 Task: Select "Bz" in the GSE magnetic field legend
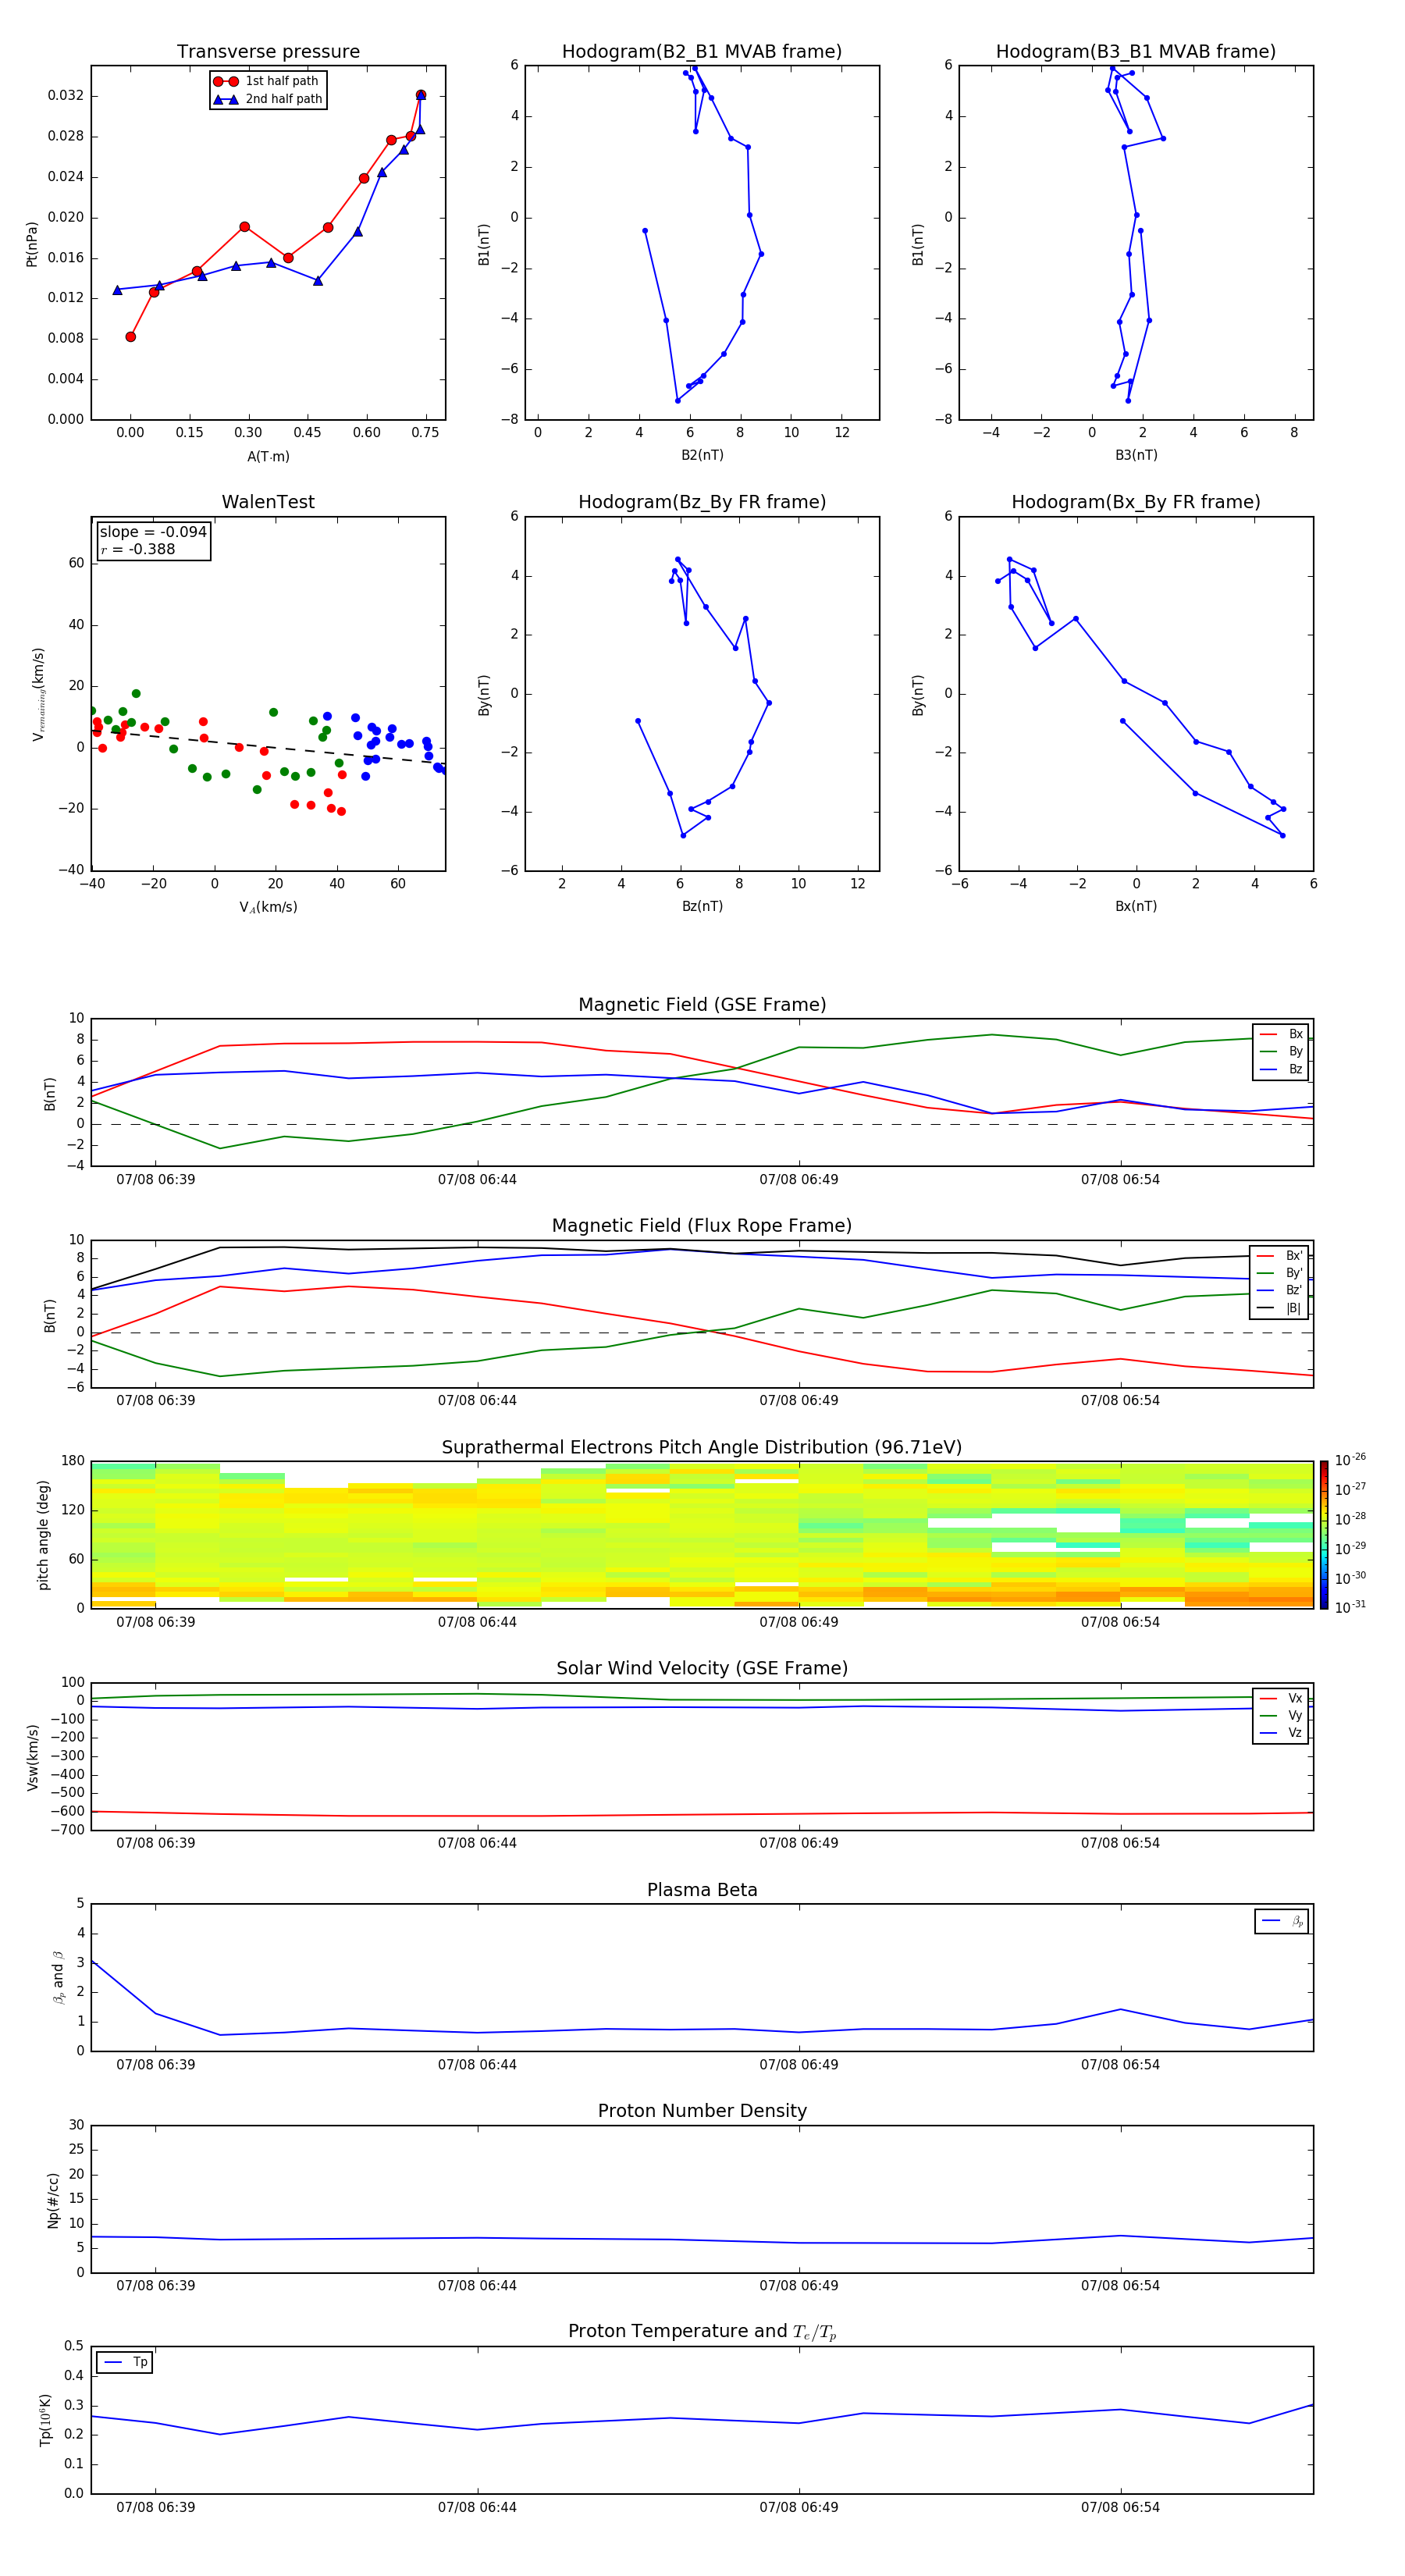pyautogui.click(x=1282, y=1070)
